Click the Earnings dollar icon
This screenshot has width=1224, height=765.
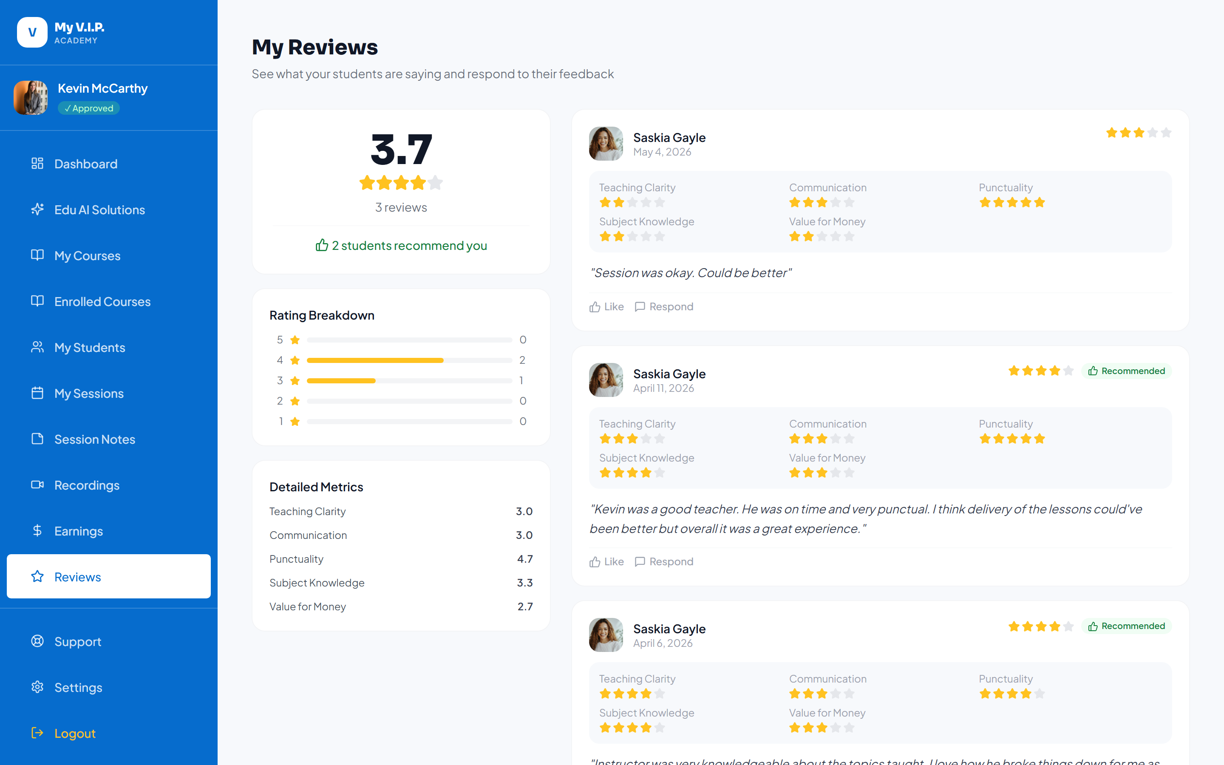37,531
